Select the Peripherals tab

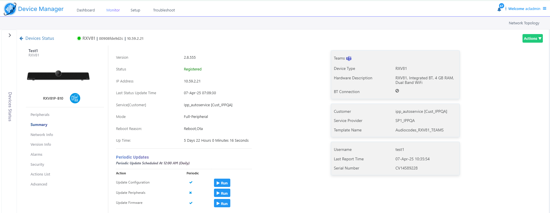40,115
